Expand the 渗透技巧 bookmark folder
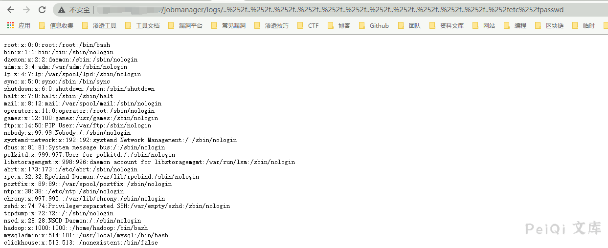The width and height of the screenshot is (608, 248). [x=271, y=26]
